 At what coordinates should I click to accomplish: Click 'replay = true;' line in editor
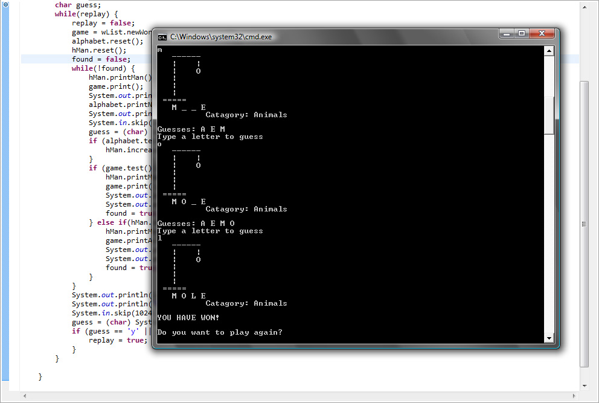point(118,340)
